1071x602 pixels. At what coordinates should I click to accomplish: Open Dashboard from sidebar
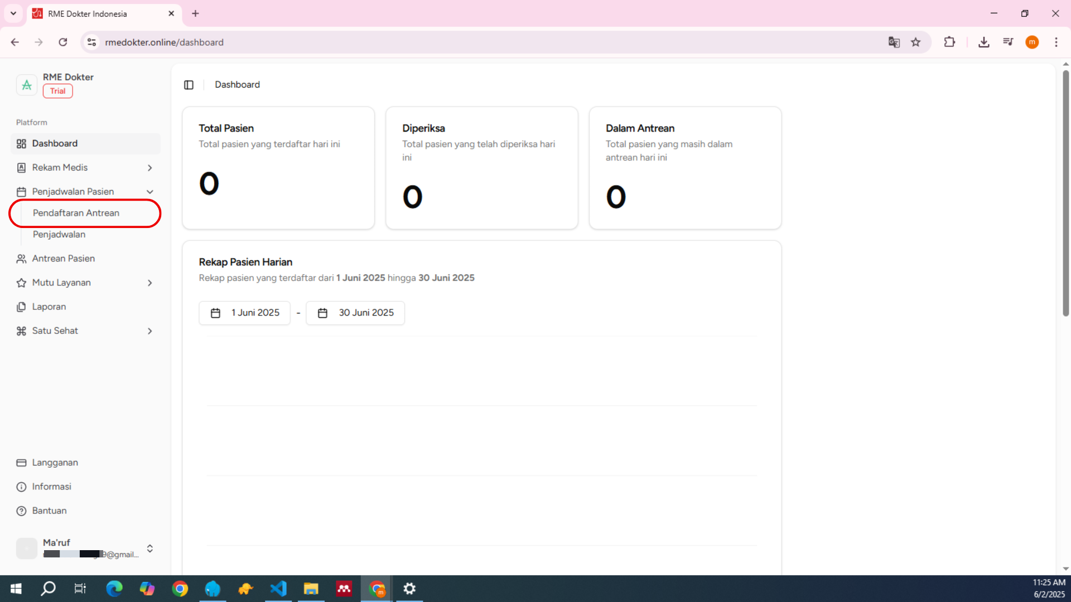pos(55,143)
